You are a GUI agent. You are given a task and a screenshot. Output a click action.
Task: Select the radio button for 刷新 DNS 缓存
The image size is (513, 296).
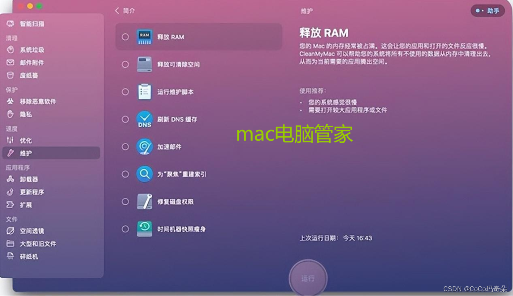125,119
